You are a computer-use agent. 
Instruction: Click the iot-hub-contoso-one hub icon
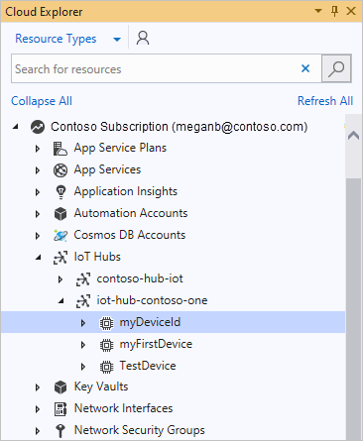point(83,301)
